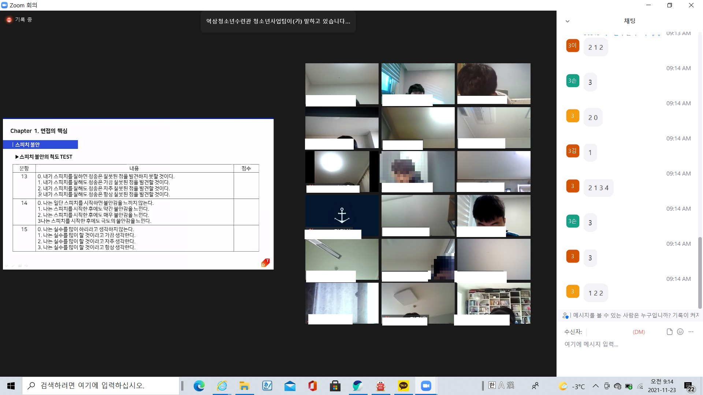Viewport: 703px width, 395px height.
Task: Open the emoji picker in chat
Action: [x=680, y=332]
